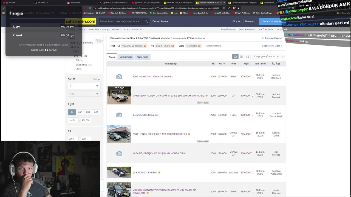This screenshot has height=197, width=351.
Task: Click the search magnifier icon
Action: [x=146, y=21]
